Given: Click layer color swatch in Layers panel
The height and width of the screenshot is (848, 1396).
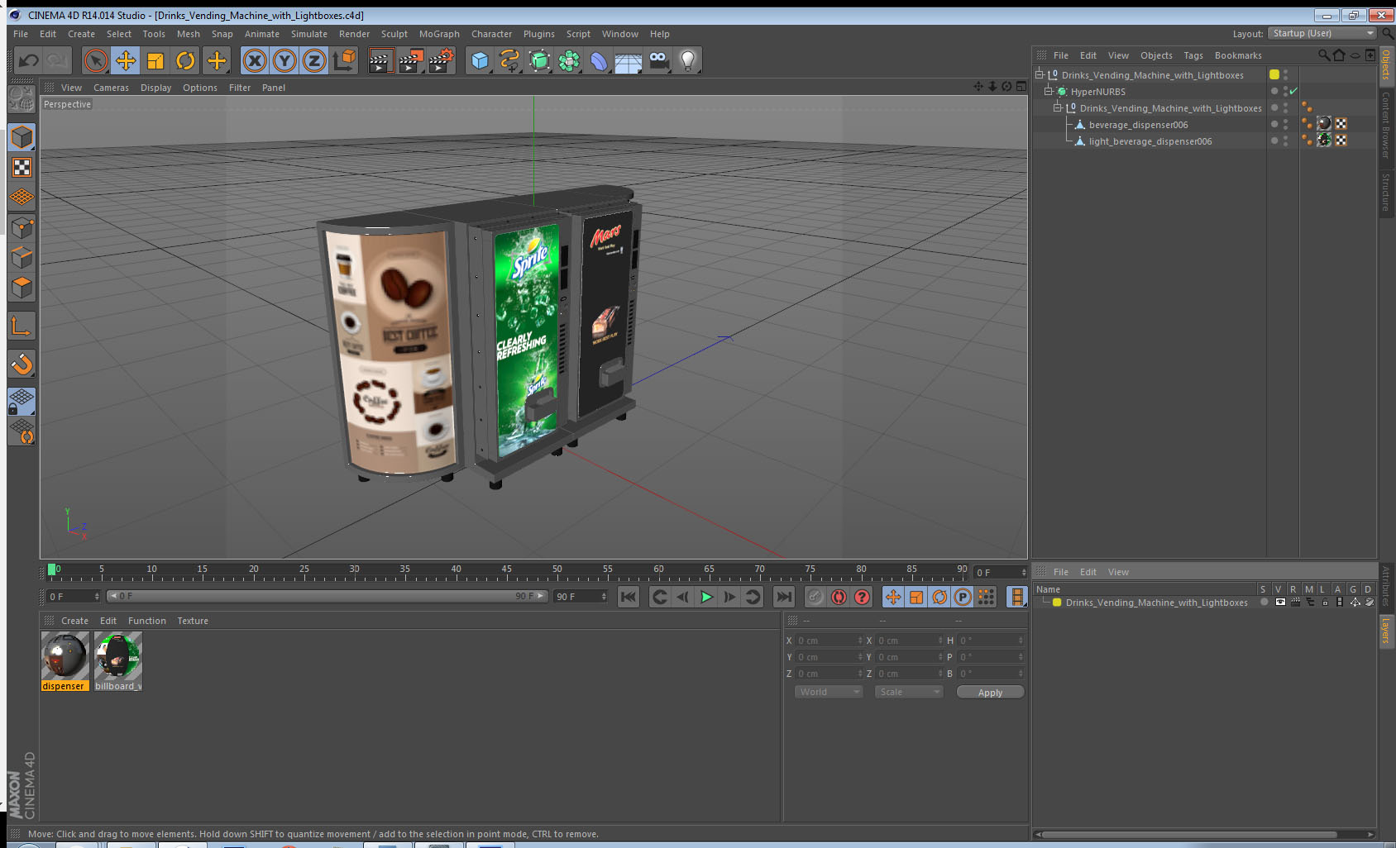Looking at the screenshot, I should [1056, 603].
